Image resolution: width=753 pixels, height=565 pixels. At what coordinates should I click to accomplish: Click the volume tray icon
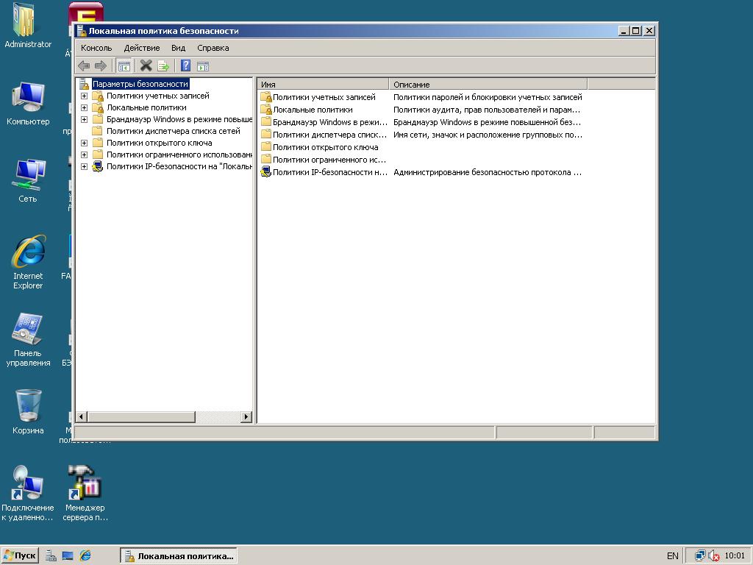point(714,556)
